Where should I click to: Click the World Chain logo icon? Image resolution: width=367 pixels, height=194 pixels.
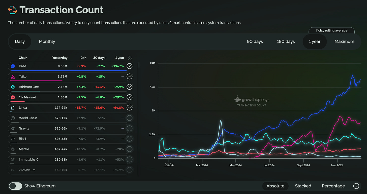[x=13, y=118]
